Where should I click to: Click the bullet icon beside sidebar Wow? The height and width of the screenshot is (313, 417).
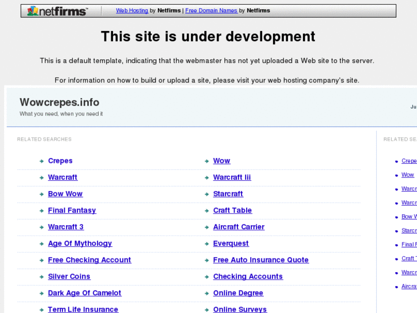tap(396, 175)
